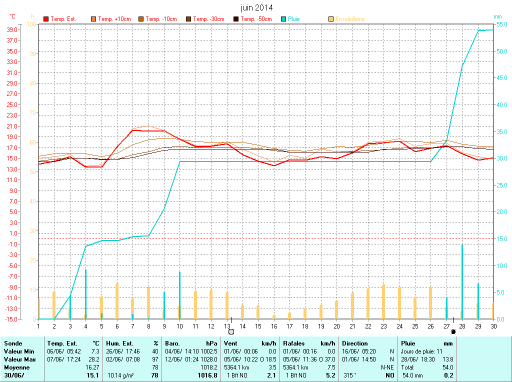
Task: Click the rain bar on day 4
Action: [85, 293]
